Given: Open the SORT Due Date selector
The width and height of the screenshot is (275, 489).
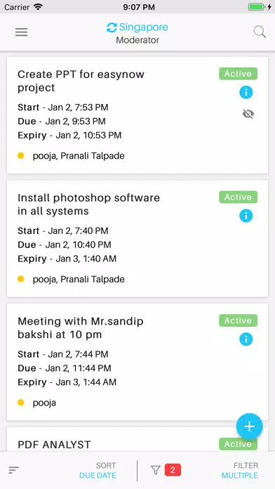Looking at the screenshot, I should [98, 470].
